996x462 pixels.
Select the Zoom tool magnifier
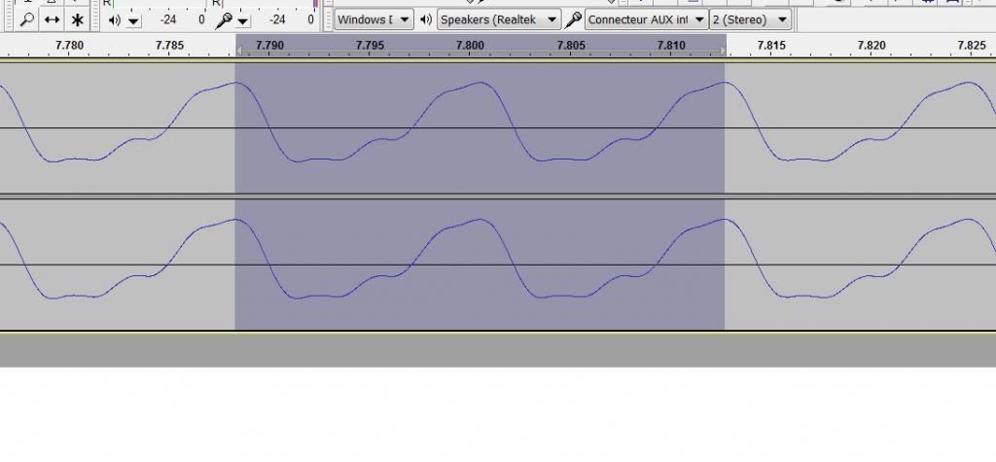tap(26, 19)
